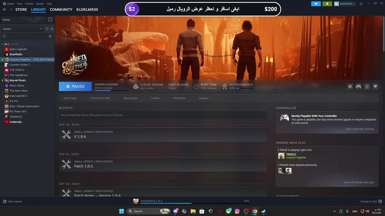This screenshot has height=216, width=385.
Task: Open the View menu
Action: click(x=20, y=4)
